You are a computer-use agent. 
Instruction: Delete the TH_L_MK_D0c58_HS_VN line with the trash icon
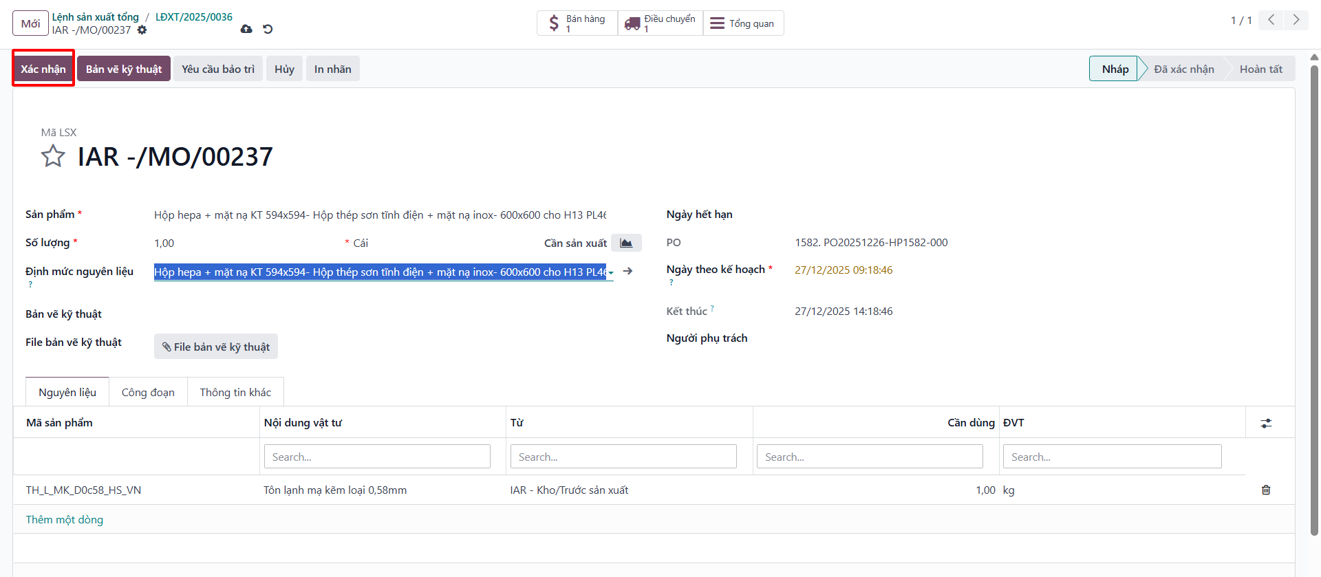coord(1266,490)
